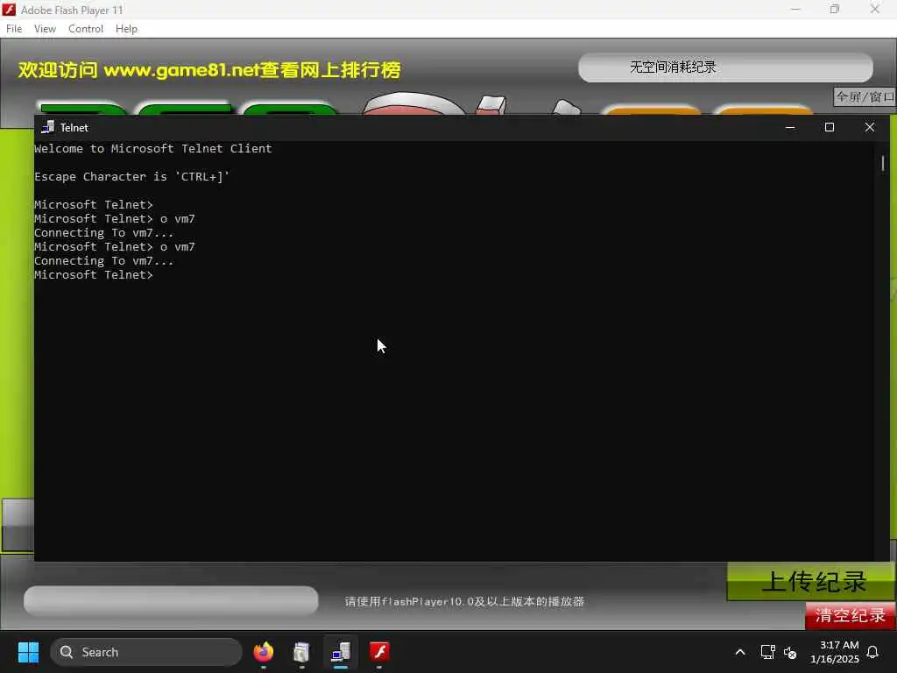Click the last 'Microsoft Telnet>' prompt line
The image size is (897, 673).
coord(94,274)
